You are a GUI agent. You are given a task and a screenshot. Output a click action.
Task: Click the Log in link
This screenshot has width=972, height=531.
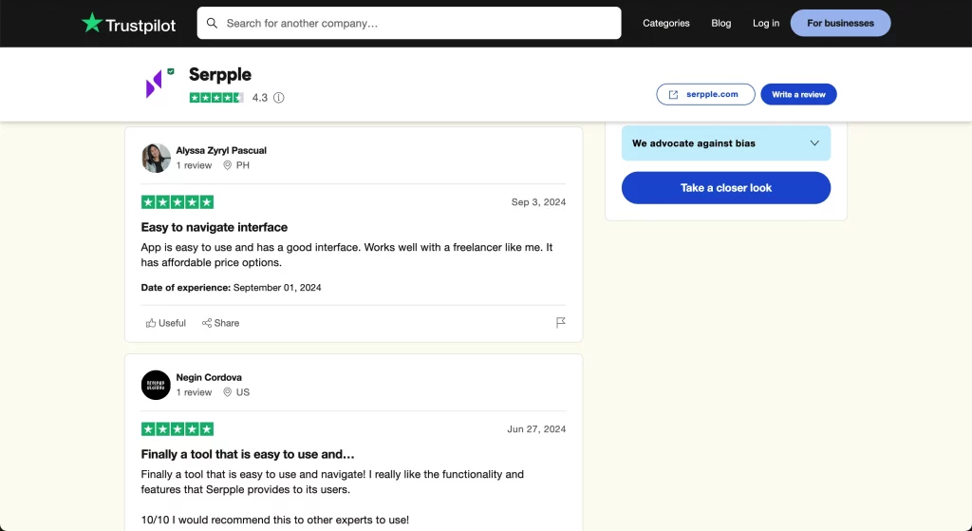click(x=766, y=23)
